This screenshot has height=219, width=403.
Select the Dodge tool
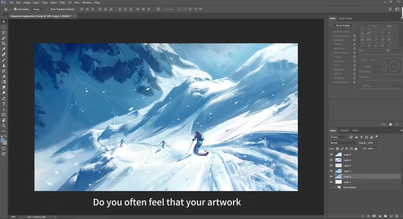4,93
